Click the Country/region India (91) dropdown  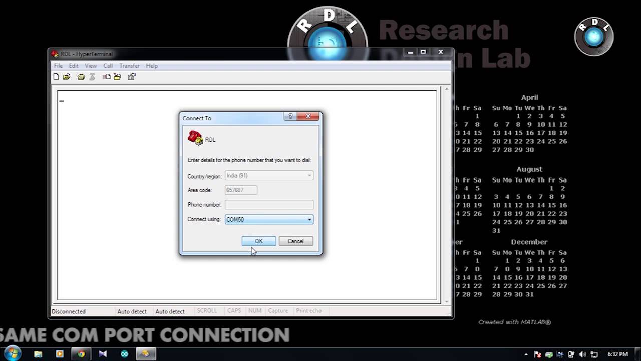[269, 175]
